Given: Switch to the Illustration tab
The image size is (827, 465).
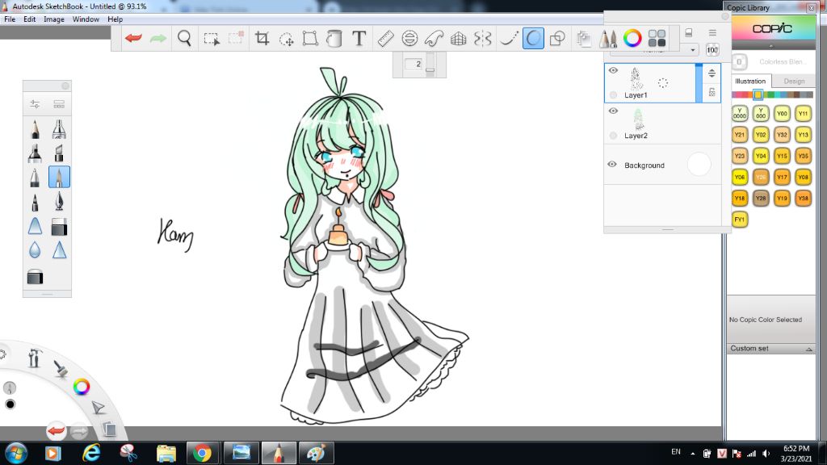Looking at the screenshot, I should (750, 82).
